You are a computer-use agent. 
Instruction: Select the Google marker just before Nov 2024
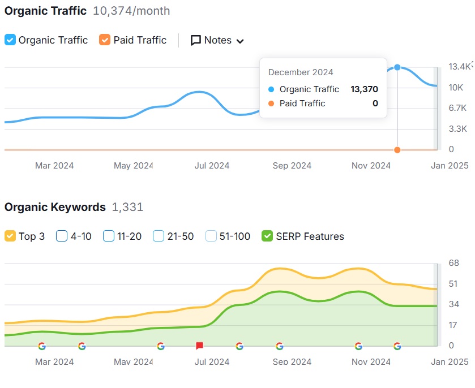click(358, 346)
